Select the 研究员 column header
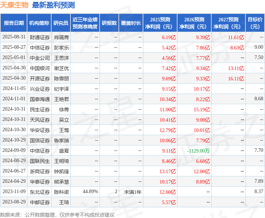 point(61,23)
